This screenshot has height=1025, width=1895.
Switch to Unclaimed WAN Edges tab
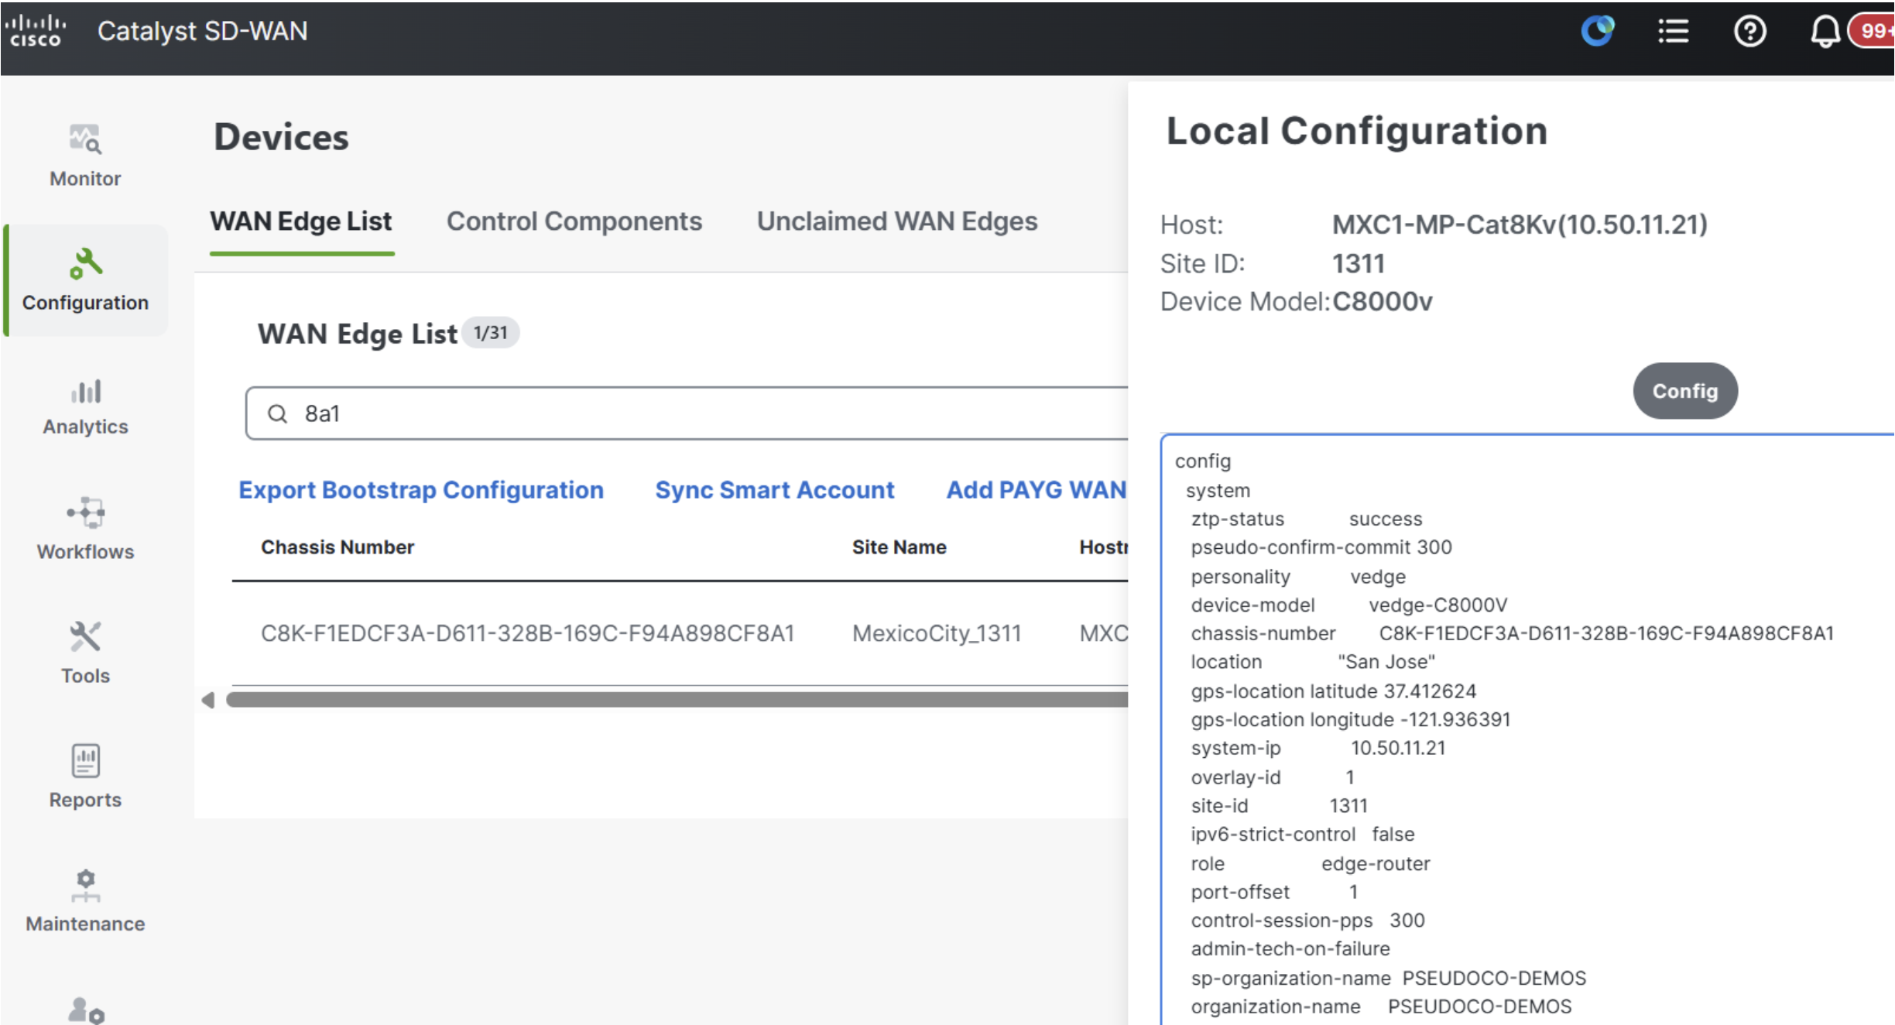coord(896,221)
